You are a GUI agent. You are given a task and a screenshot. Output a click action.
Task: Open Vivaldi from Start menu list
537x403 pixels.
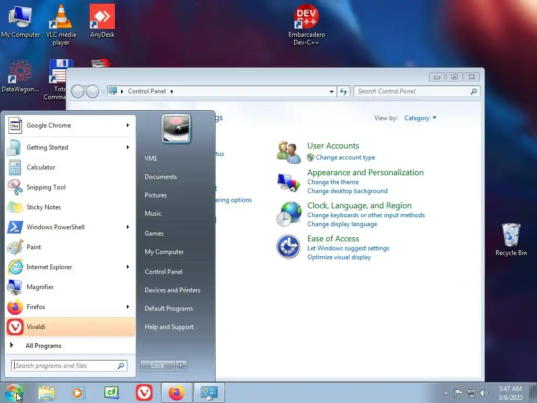(70, 326)
